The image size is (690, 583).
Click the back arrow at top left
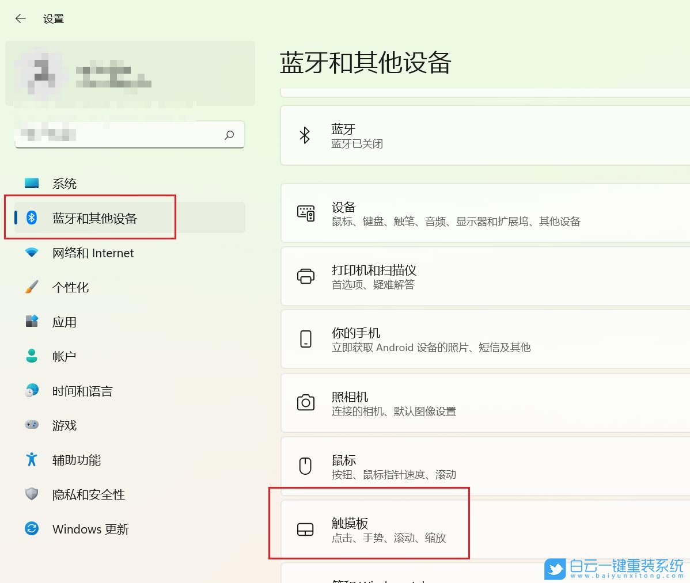(20, 18)
